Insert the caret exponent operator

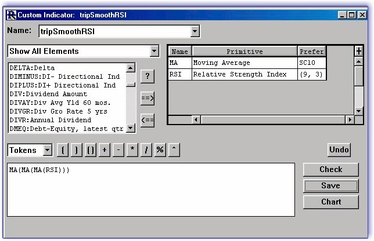tap(174, 150)
